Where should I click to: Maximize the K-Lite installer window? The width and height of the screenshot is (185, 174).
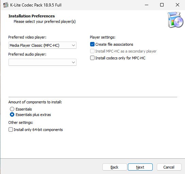tap(162, 5)
